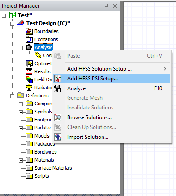
Task: Click the Add HFSS PSI Setup icon
Action: (58, 79)
